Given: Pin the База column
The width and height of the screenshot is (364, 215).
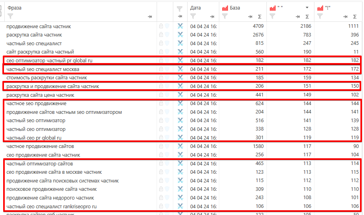Looking at the screenshot, I should 250,17.
